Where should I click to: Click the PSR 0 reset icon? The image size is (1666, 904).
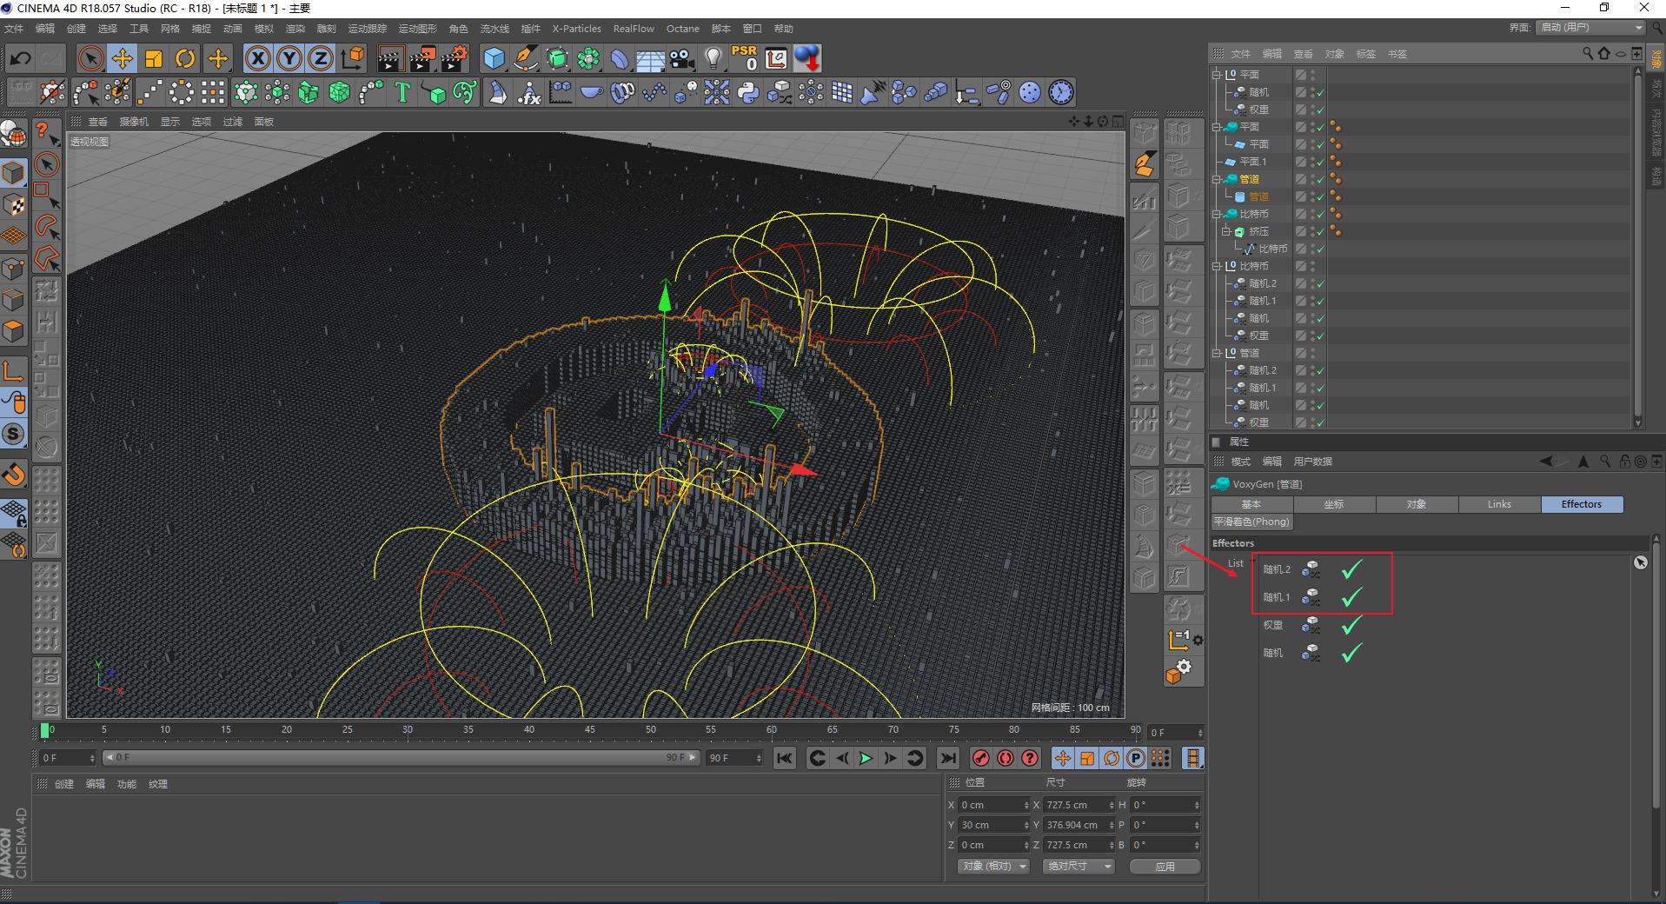744,59
